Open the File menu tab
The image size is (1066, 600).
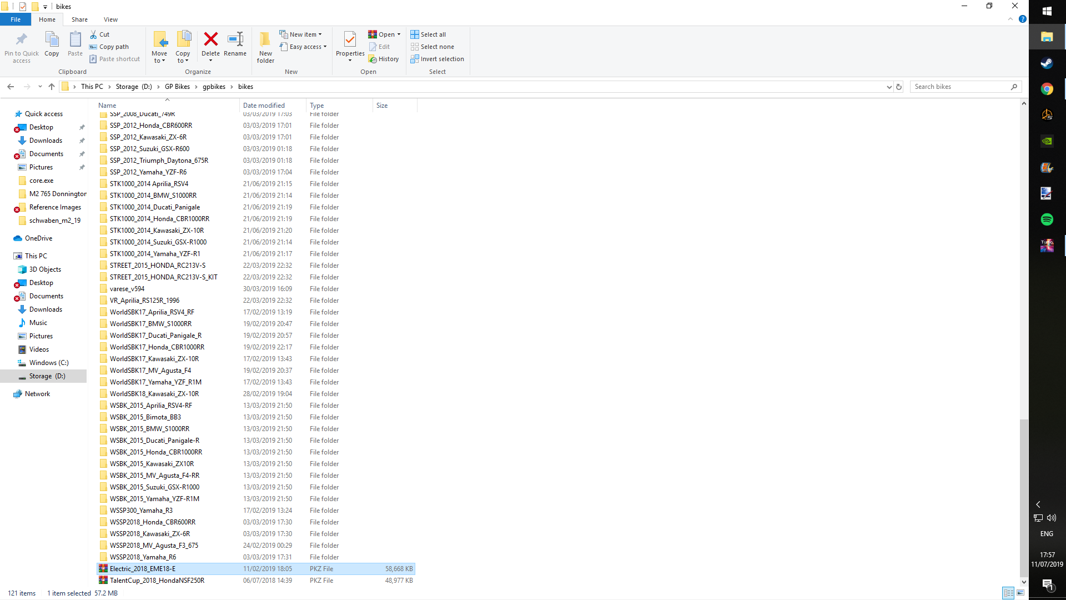[16, 19]
